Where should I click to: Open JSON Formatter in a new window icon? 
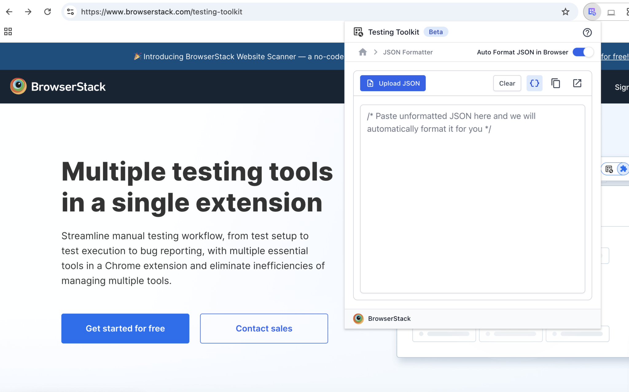tap(577, 83)
